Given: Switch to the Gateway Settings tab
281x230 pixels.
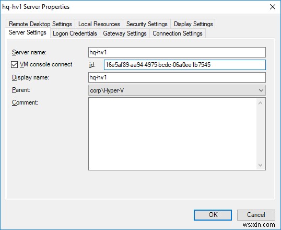Looking at the screenshot, I should point(125,33).
